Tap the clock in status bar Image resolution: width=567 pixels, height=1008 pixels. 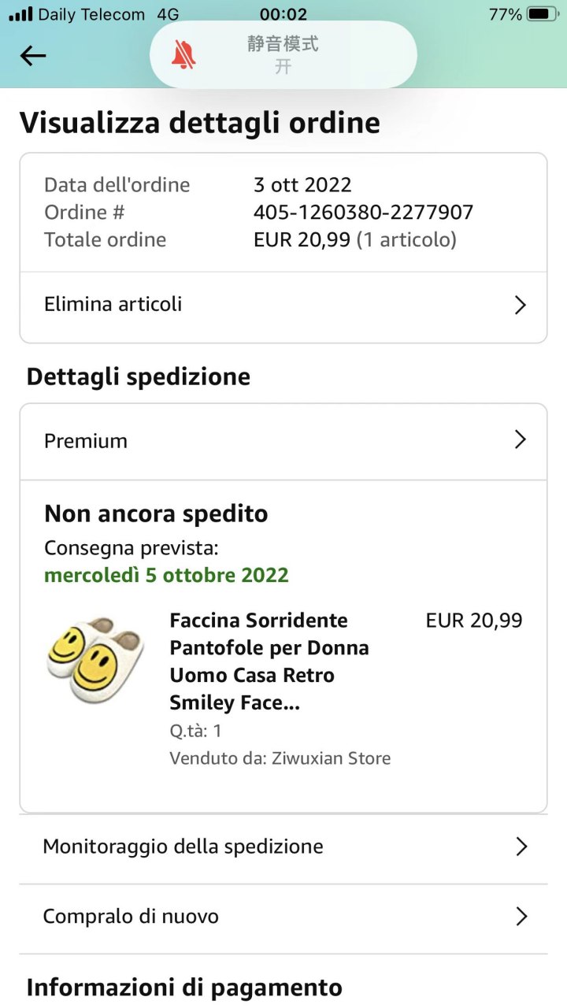coord(283,14)
